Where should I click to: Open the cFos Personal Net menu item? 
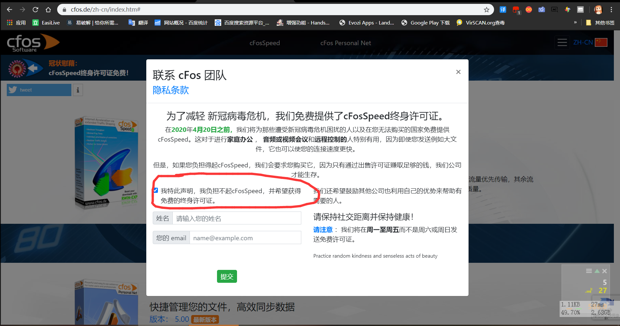point(346,43)
